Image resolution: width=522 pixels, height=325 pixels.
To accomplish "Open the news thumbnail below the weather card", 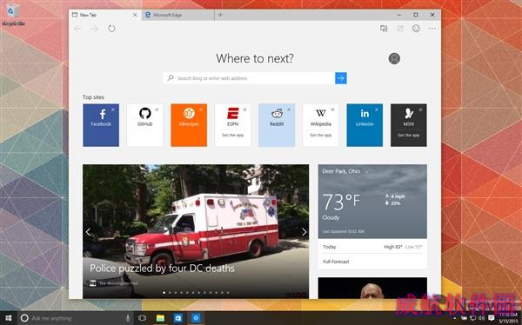I will pos(372,288).
